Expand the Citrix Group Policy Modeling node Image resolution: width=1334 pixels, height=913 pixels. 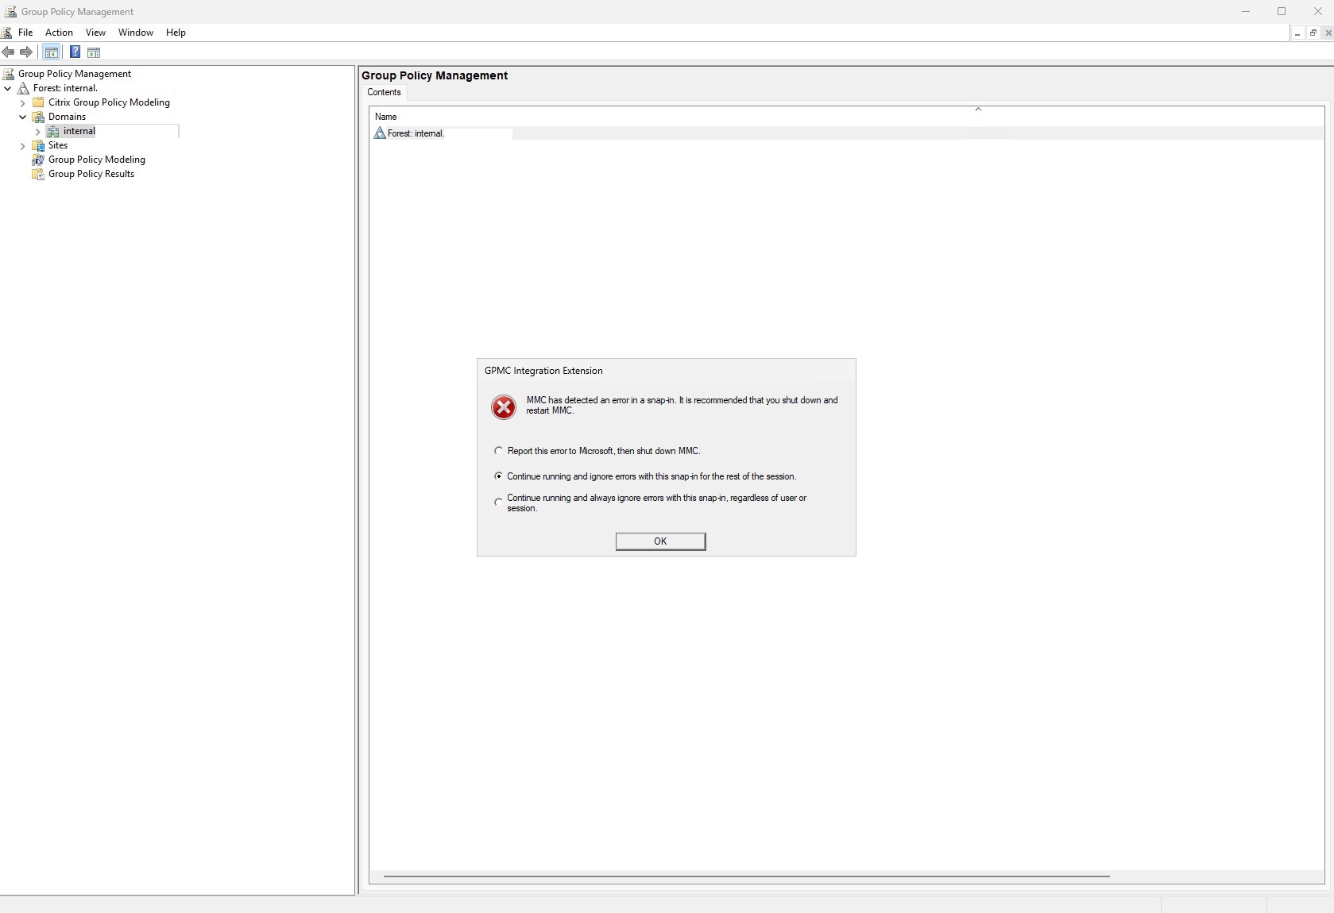(23, 102)
